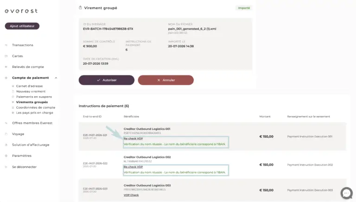Open Offres membres Everest
This screenshot has height=202, width=356.
pyautogui.click(x=32, y=123)
